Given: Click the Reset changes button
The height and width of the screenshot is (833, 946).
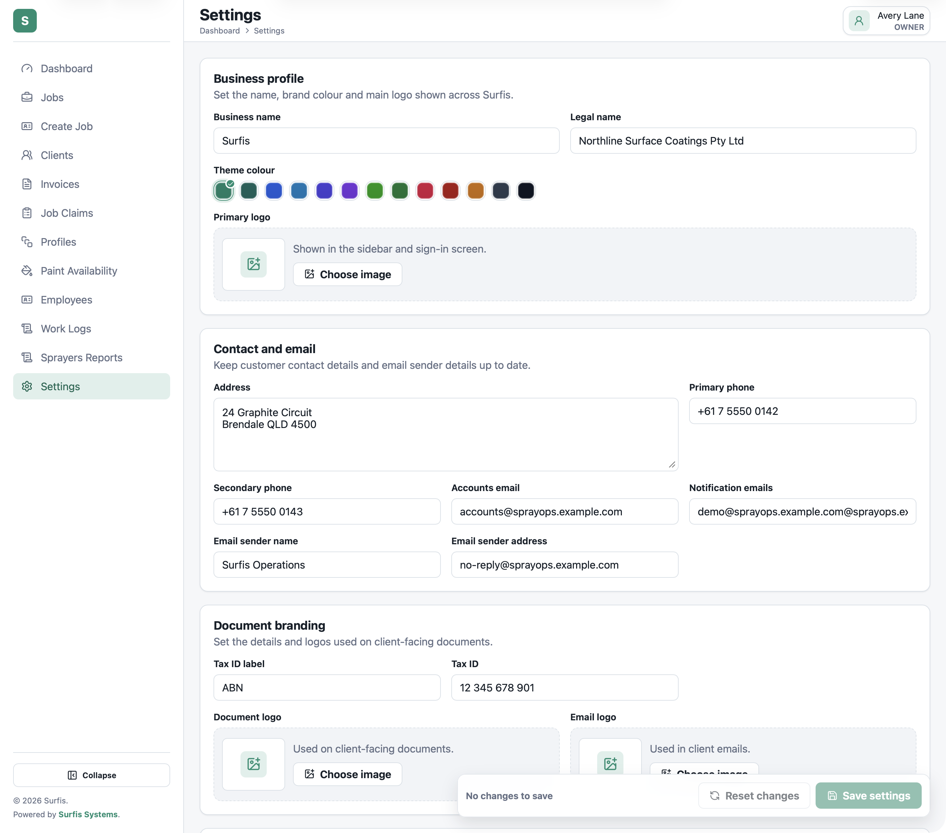Looking at the screenshot, I should (755, 796).
